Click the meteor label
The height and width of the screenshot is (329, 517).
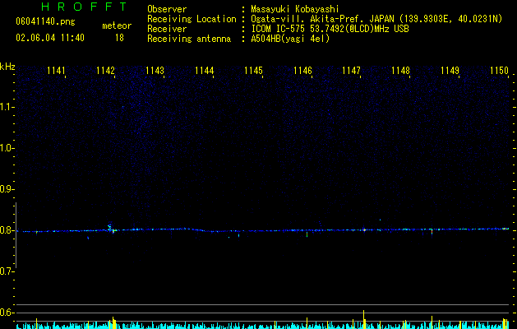[117, 25]
